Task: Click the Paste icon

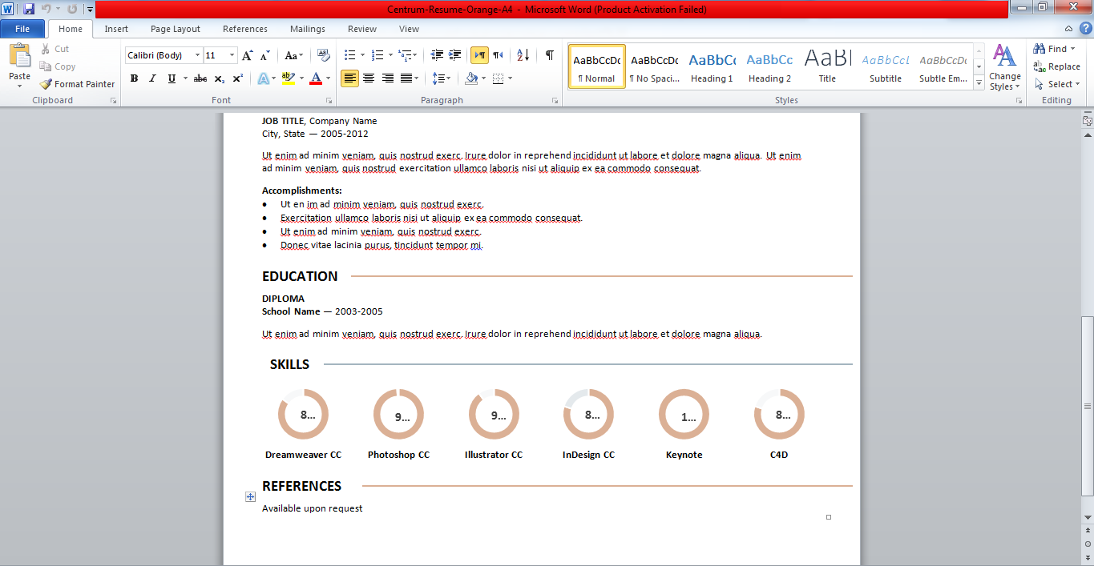Action: tap(19, 57)
